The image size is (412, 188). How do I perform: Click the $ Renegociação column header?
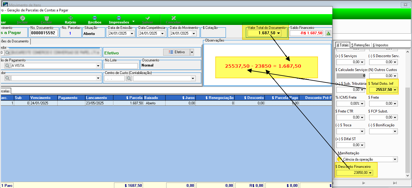tap(215, 98)
